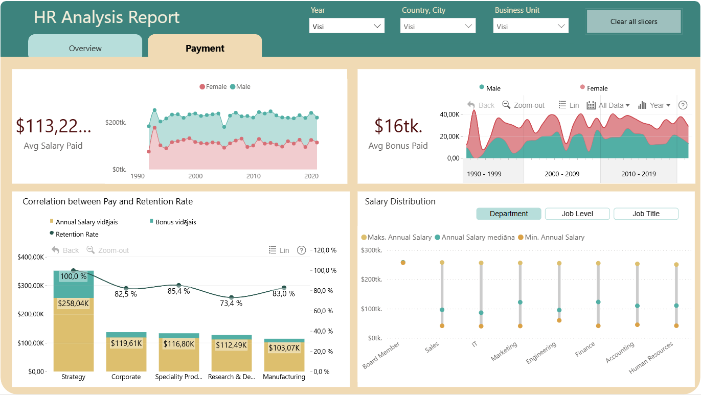Click the $16tk. average bonus value
The width and height of the screenshot is (701, 395).
[x=398, y=126]
